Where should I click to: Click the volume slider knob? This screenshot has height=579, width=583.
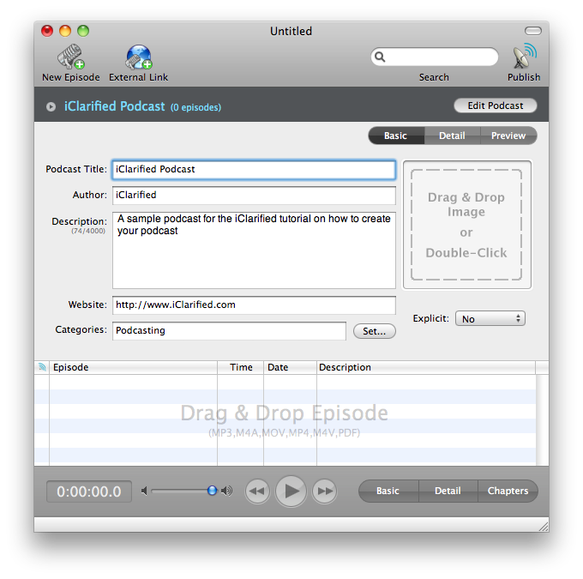click(212, 491)
